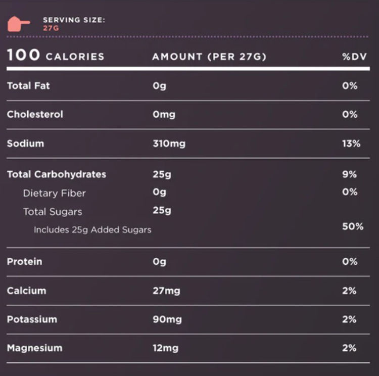The height and width of the screenshot is (376, 379).
Task: Select the Protein row label
Action: pos(24,262)
